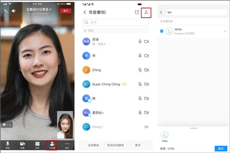230x153 pixels.
Task: Toggle the 静音 microphone in bottom toolbar
Action: (x=8, y=145)
